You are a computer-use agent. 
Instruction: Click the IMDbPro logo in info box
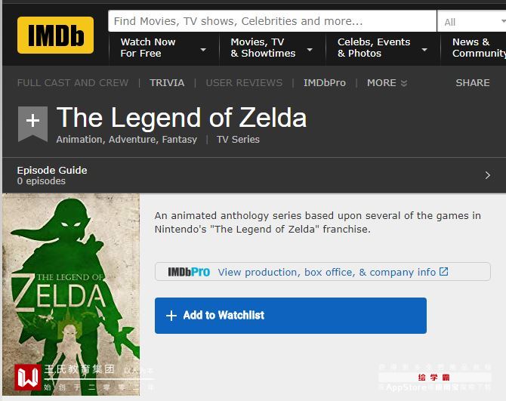pos(189,272)
